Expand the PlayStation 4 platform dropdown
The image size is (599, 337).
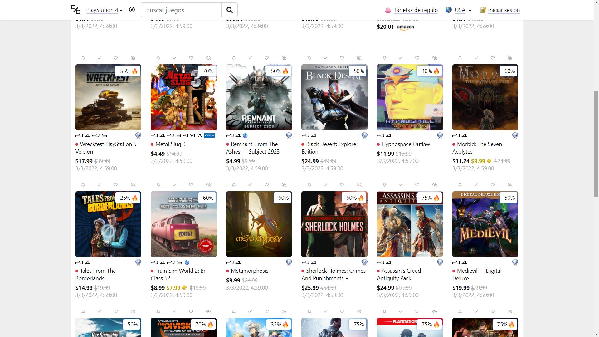pyautogui.click(x=105, y=10)
